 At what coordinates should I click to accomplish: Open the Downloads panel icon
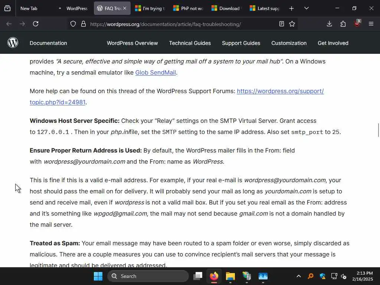330,24
